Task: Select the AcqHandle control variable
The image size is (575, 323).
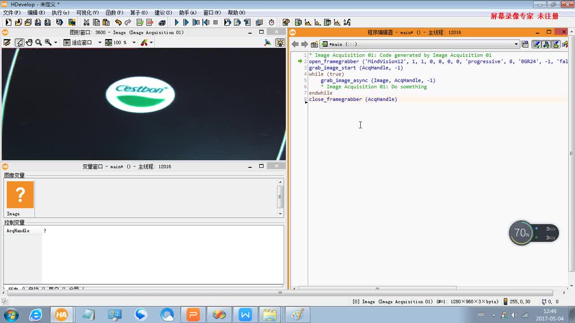Action: tap(18, 231)
